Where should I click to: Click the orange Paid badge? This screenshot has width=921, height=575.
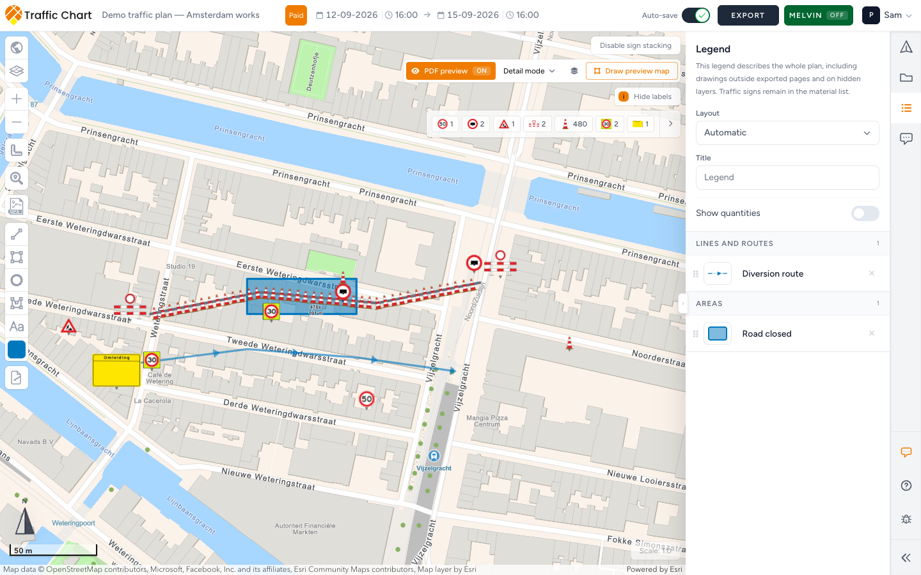point(296,15)
